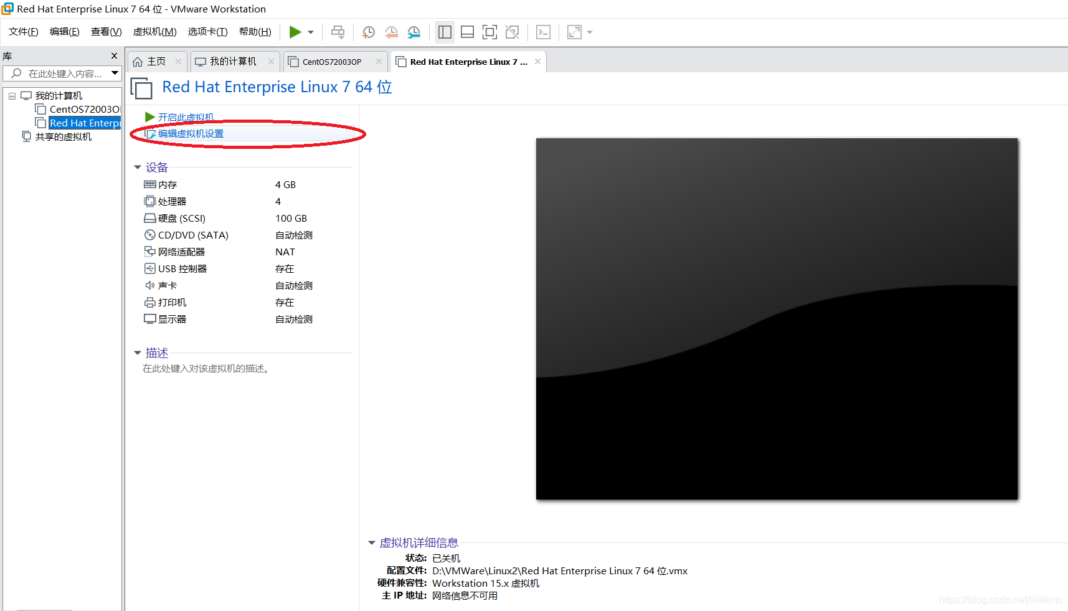Open the 显示器 device setting
This screenshot has width=1068, height=611.
[x=165, y=320]
